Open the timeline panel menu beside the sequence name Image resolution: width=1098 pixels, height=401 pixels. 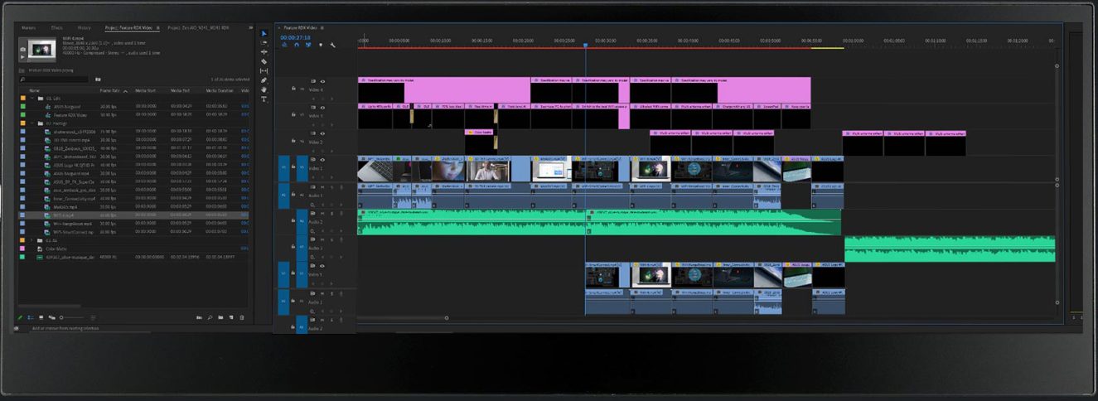click(322, 27)
